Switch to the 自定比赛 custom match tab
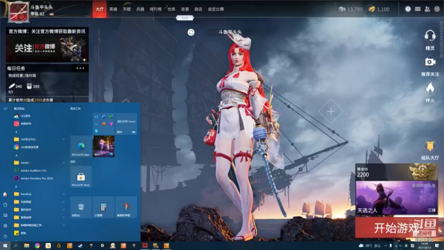Screen dimensions: 444x250 pos(216,9)
